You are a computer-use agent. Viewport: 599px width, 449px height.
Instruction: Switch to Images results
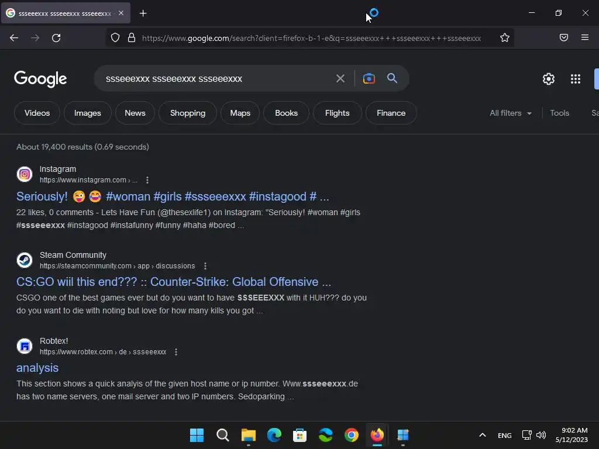coord(88,113)
